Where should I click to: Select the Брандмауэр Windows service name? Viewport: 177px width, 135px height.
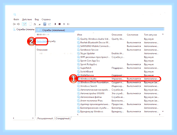click(92, 112)
